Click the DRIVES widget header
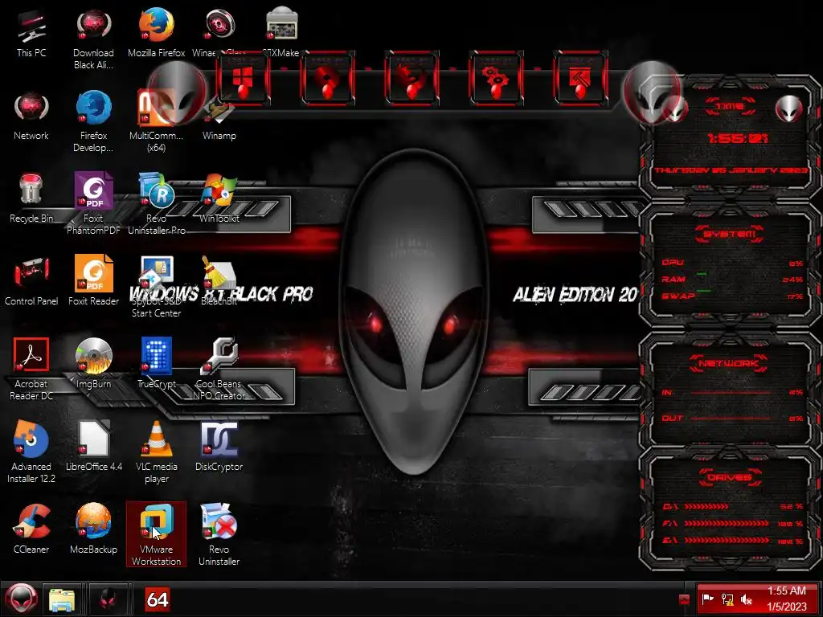 tap(730, 477)
